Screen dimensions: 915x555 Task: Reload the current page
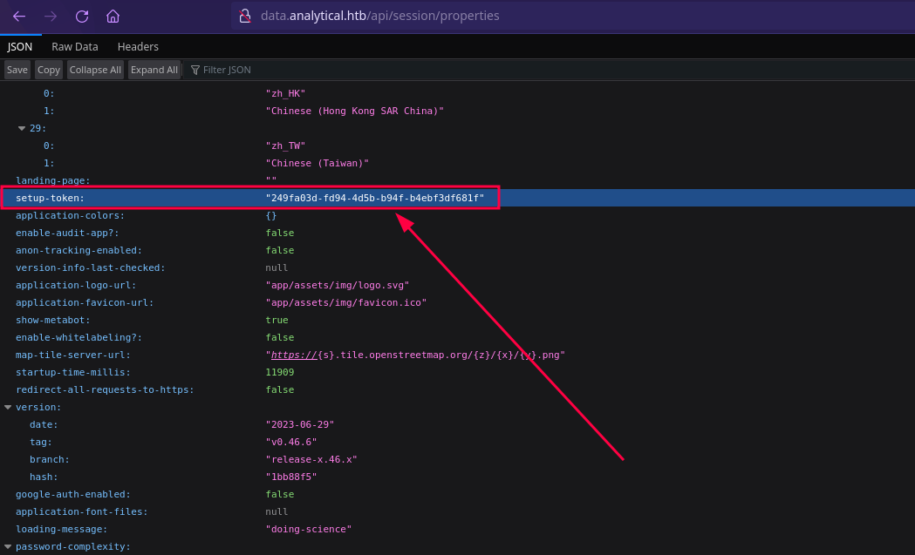[82, 16]
